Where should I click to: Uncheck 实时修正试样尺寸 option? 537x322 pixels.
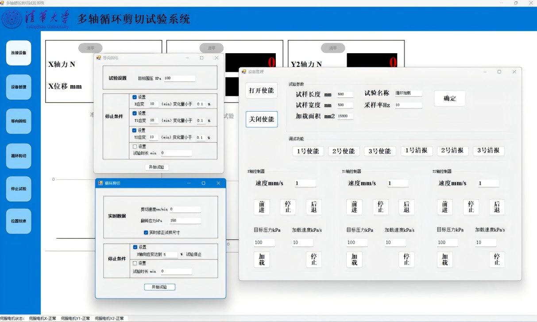coord(146,233)
